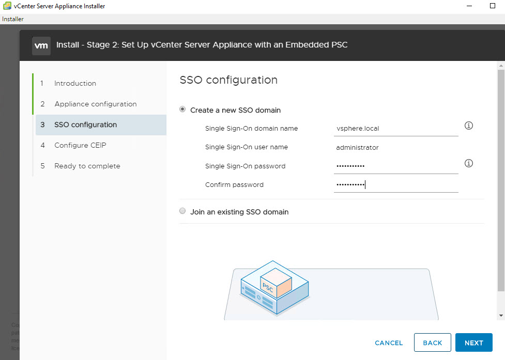This screenshot has height=360, width=505.
Task: Click into the Single Sign-On password field
Action: pyautogui.click(x=395, y=166)
